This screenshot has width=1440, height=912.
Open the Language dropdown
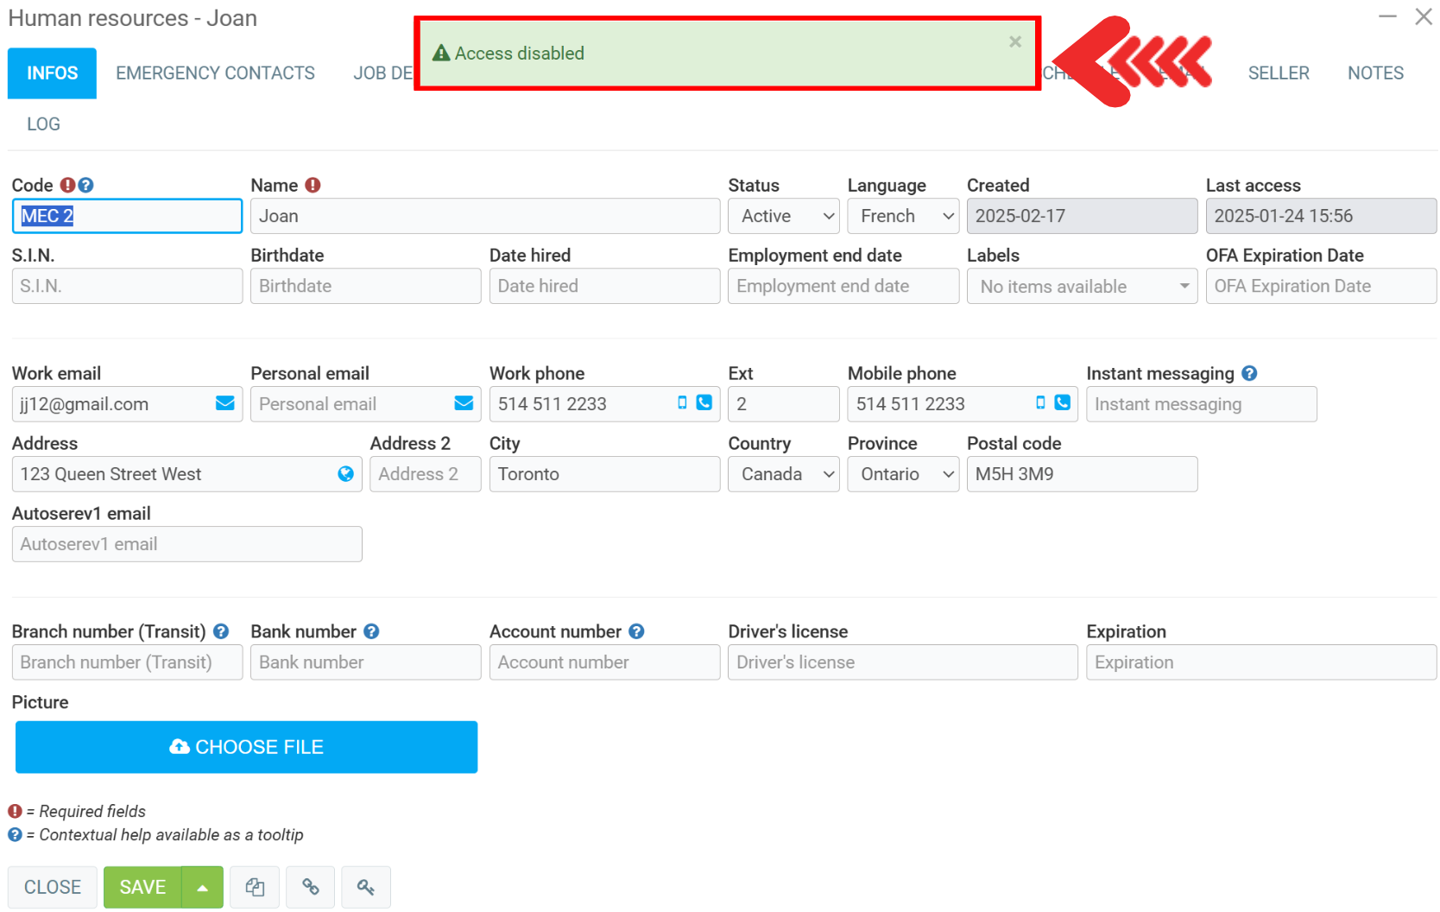click(903, 216)
